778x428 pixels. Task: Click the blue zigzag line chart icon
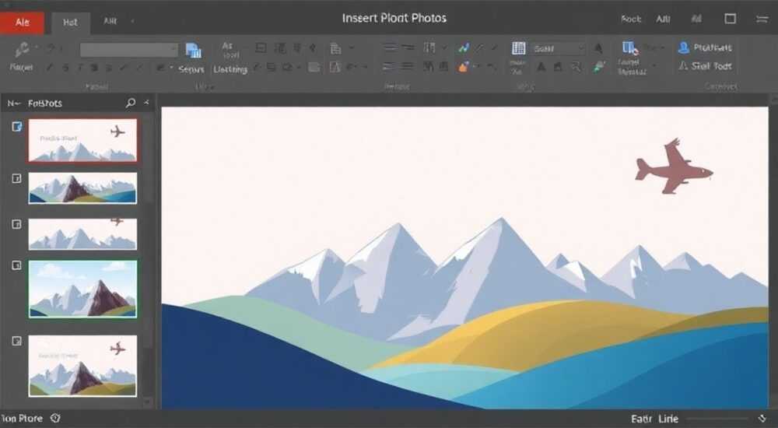click(464, 48)
